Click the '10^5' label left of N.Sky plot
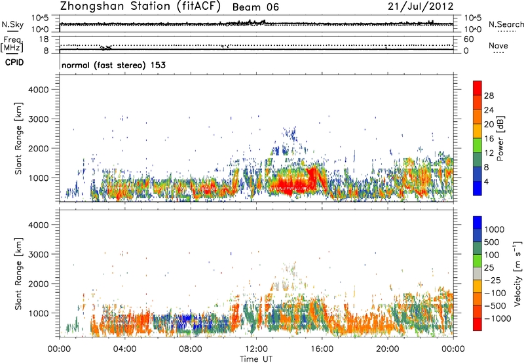The width and height of the screenshot is (524, 363). (40, 18)
